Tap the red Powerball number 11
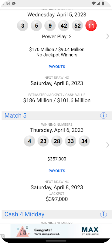The image size is (112, 243). pos(91,26)
